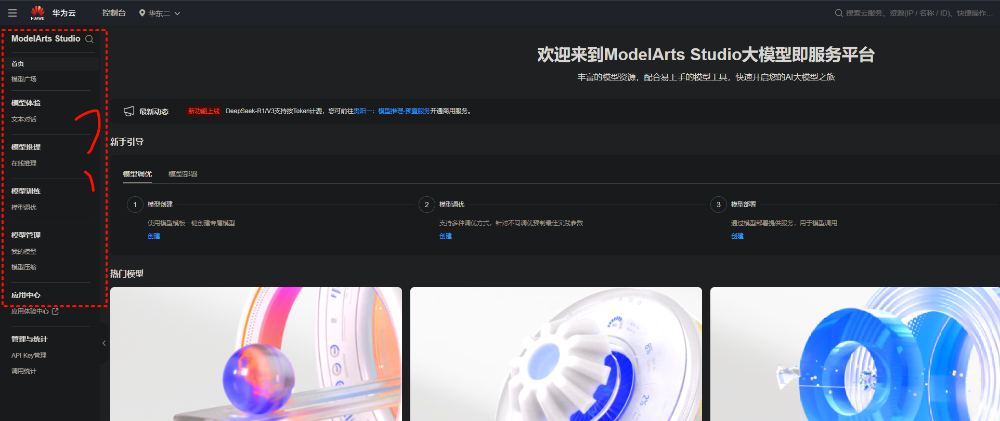Go to 控制台 in the top bar
Image resolution: width=1000 pixels, height=421 pixels.
[114, 13]
